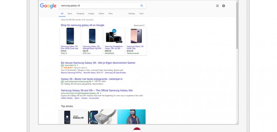Image resolution: width=277 pixels, height=132 pixels.
Task: Switch to the Videos tab
Action: pyautogui.click(x=101, y=14)
